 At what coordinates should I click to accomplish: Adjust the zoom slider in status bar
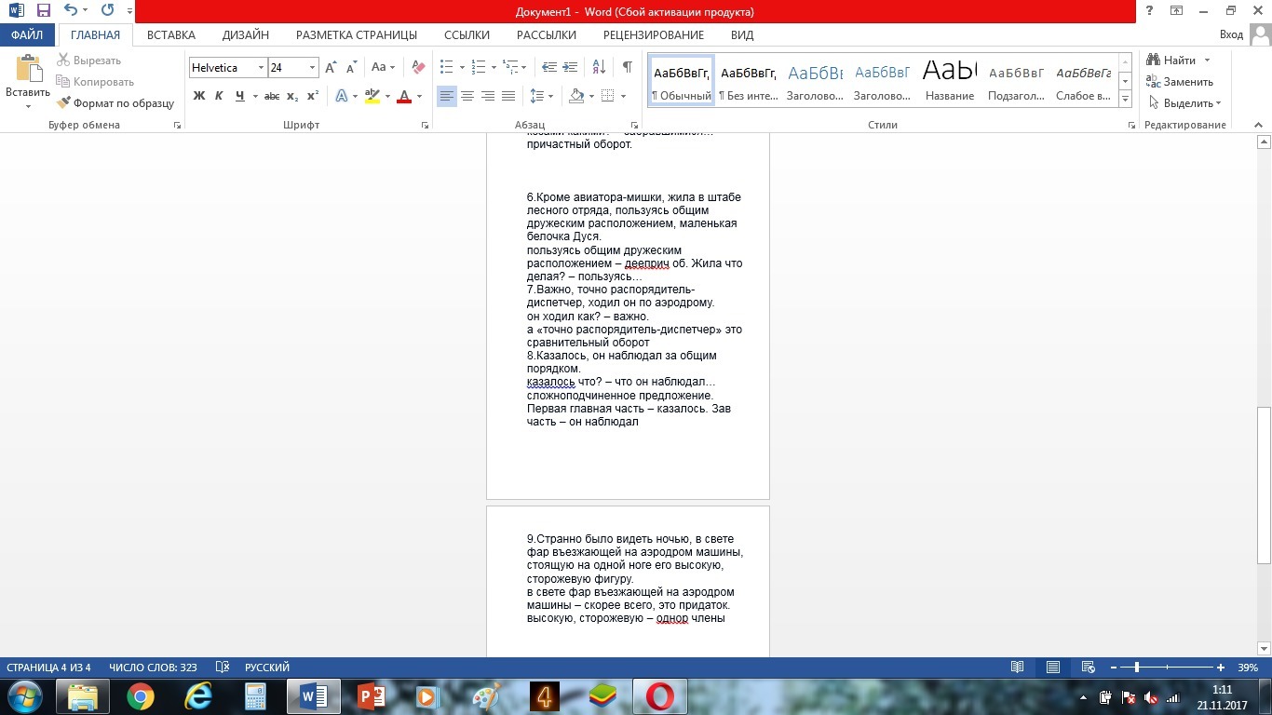pos(1137,668)
